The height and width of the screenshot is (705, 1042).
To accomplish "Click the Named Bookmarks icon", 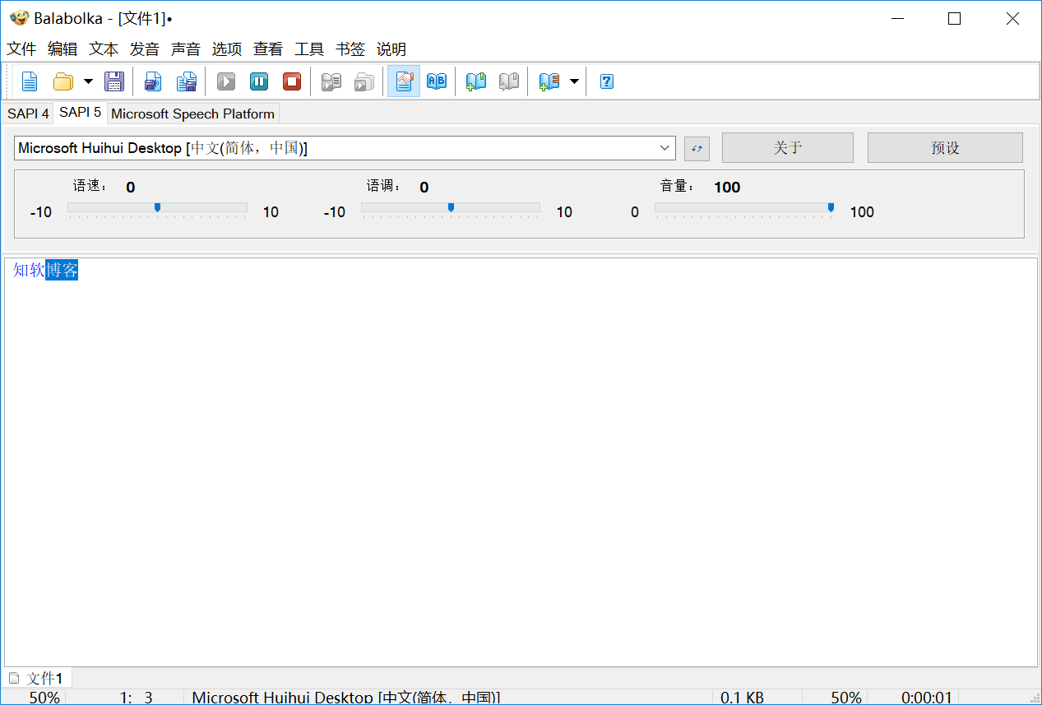I will (x=549, y=81).
